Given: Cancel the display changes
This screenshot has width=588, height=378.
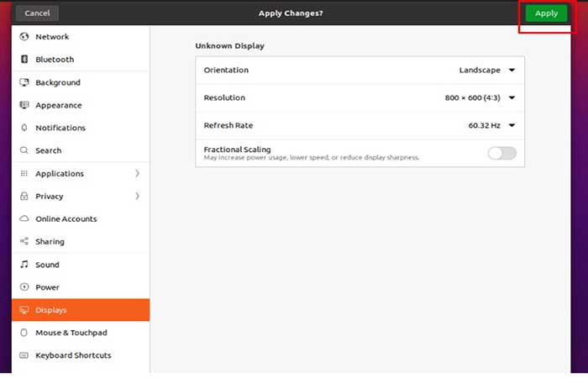Looking at the screenshot, I should [x=37, y=13].
